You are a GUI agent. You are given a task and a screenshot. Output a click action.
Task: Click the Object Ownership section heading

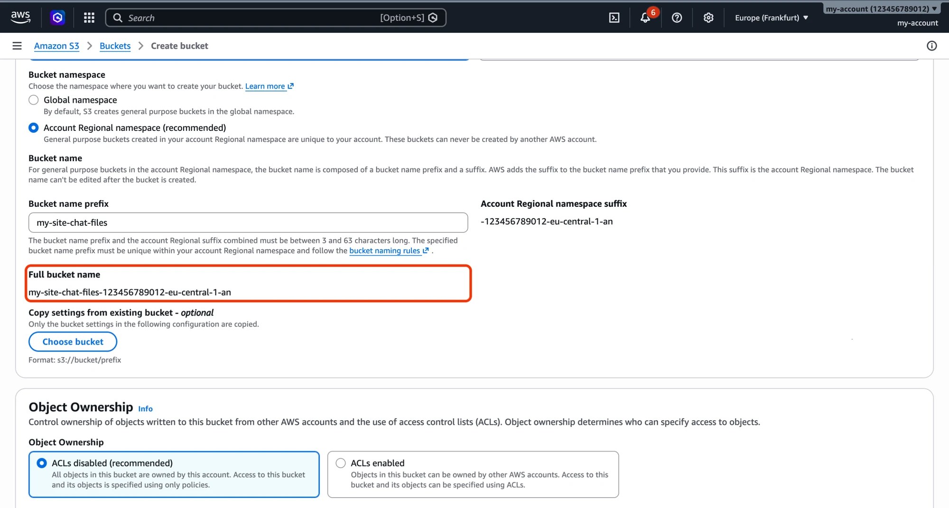81,407
